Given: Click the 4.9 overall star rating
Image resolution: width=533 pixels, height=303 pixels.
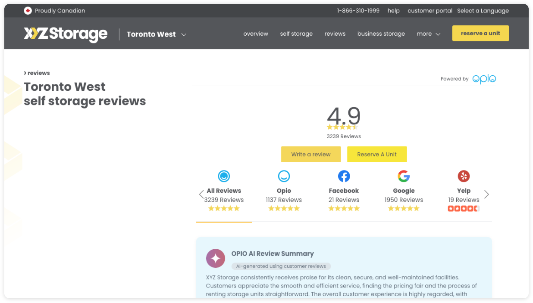Looking at the screenshot, I should click(342, 127).
